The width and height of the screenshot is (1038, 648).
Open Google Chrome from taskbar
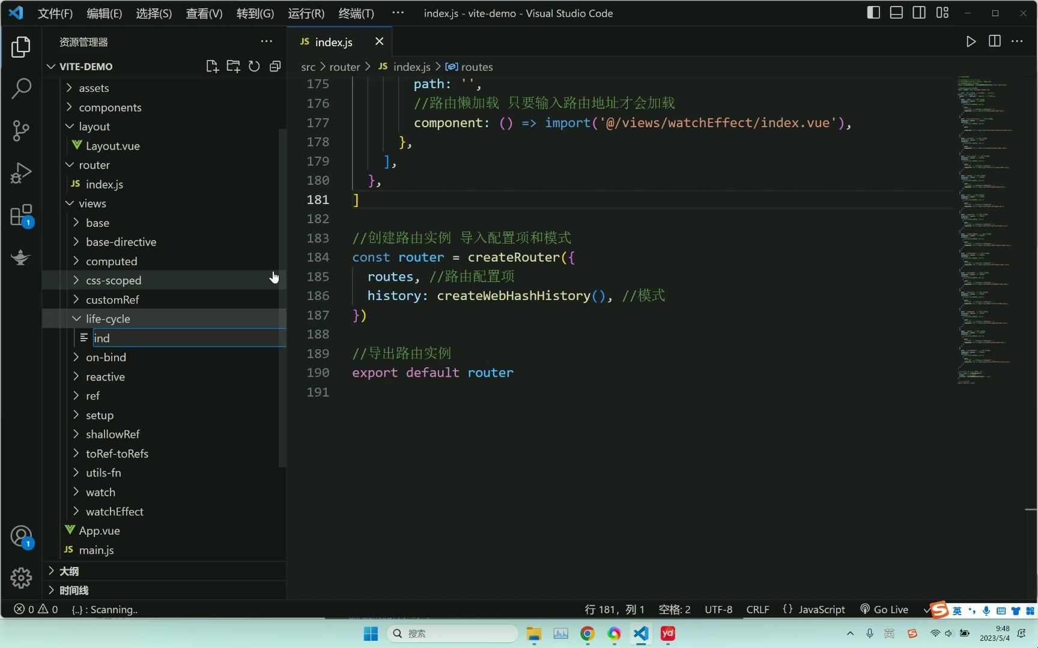click(x=587, y=634)
